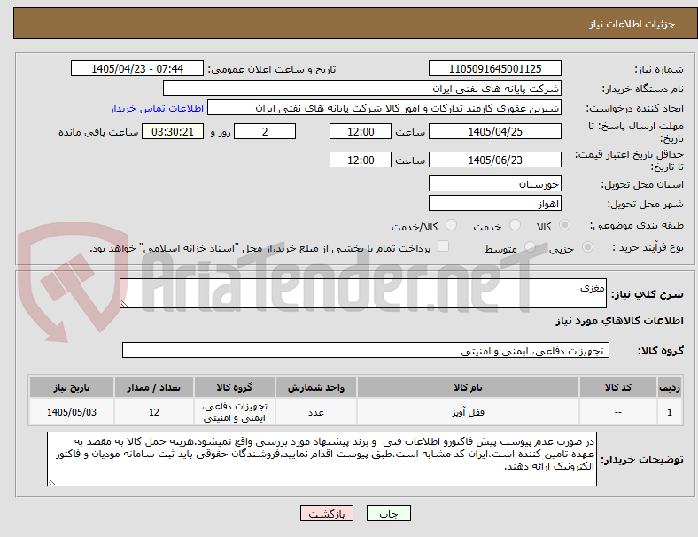
Task: Click the need date cell 1405/05/03
Action: point(72,412)
